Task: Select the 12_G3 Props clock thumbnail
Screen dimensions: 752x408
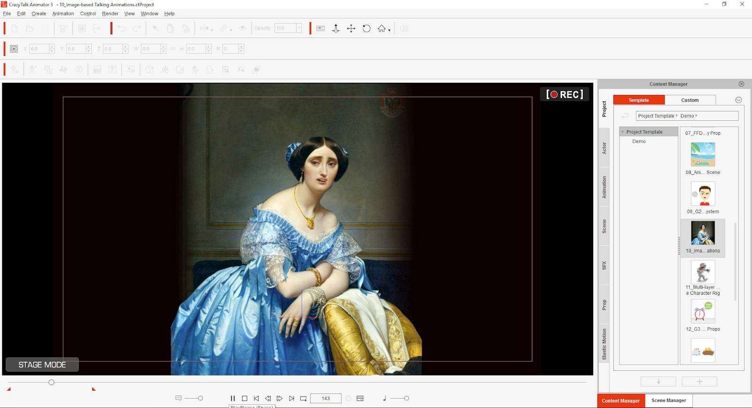Action: coord(703,311)
